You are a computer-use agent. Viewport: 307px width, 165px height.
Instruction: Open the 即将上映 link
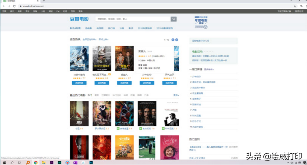coord(103,40)
